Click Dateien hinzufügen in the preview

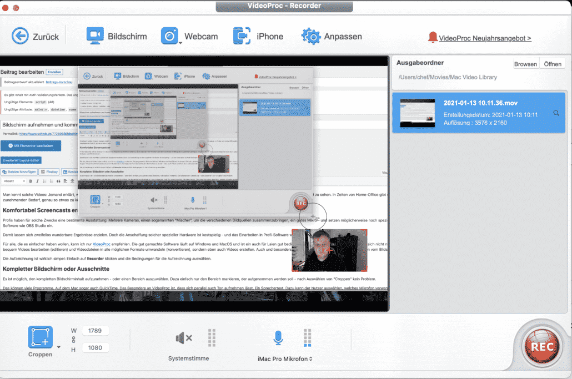point(19,171)
